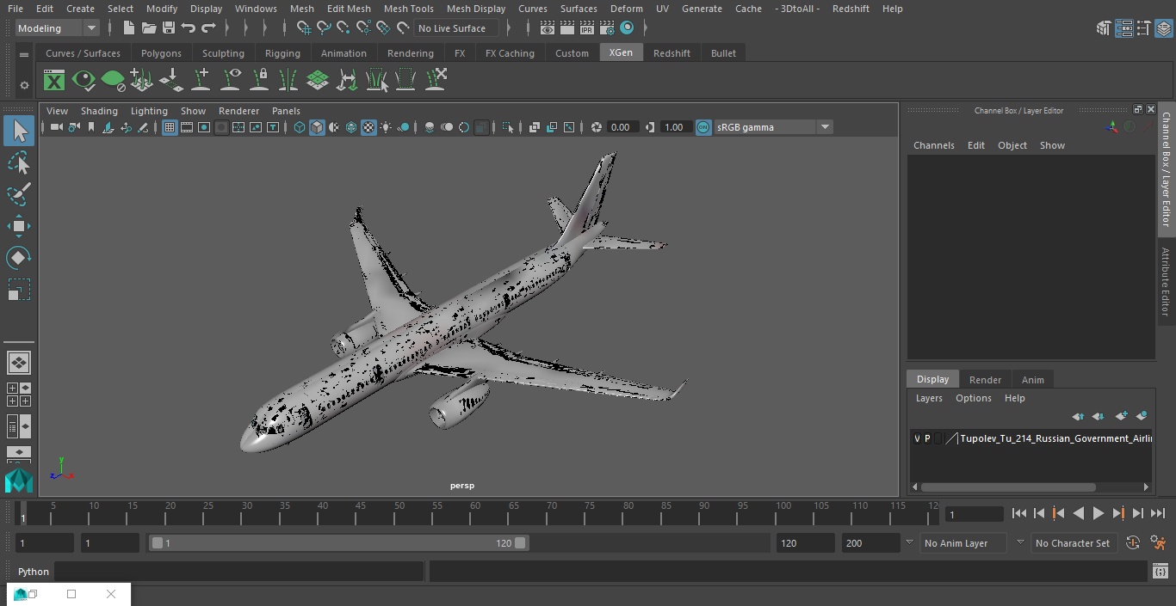Open the shelf tab list menu icon
The width and height of the screenshot is (1176, 606).
(24, 54)
